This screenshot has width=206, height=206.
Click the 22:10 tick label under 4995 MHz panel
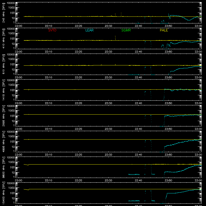(48, 155)
